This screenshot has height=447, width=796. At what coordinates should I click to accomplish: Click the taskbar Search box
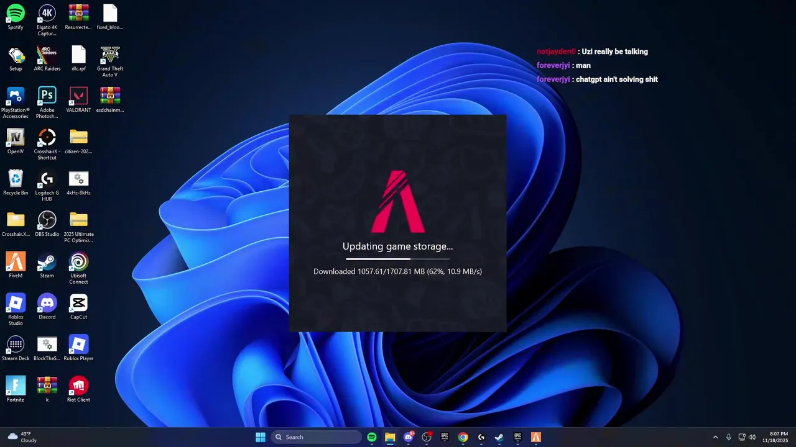(x=317, y=437)
